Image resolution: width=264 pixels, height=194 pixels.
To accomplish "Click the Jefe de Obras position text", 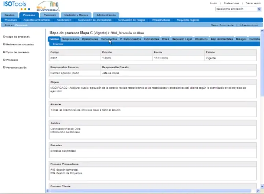I will pyautogui.click(x=111, y=73).
